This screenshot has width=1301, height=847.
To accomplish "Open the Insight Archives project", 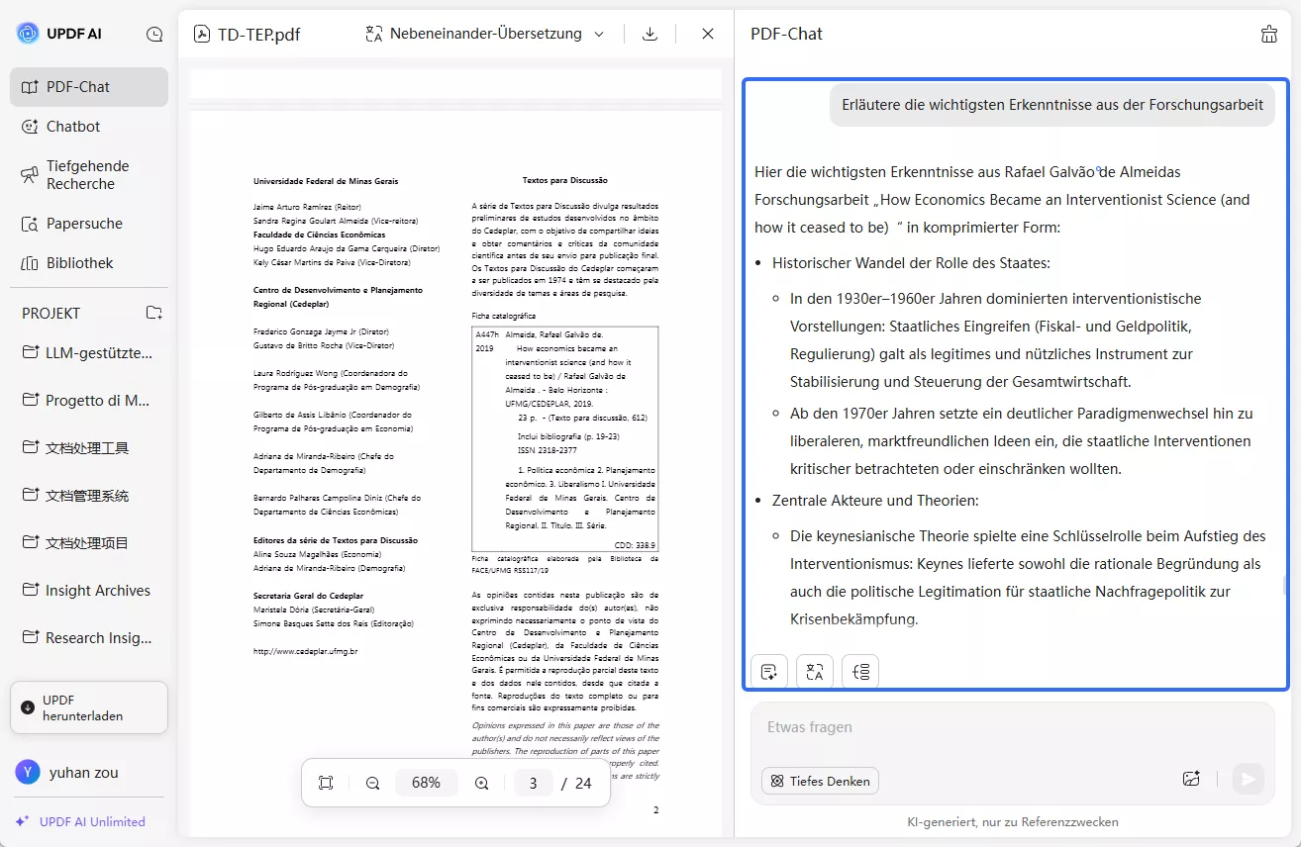I will [x=95, y=590].
